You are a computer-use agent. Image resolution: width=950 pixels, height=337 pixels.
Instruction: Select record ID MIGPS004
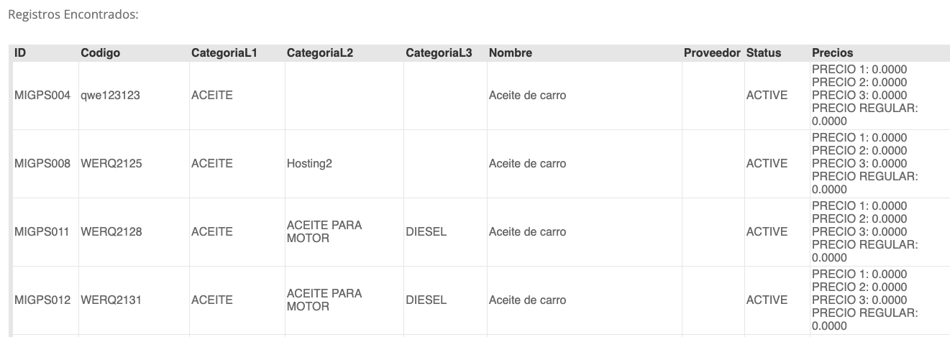(42, 96)
